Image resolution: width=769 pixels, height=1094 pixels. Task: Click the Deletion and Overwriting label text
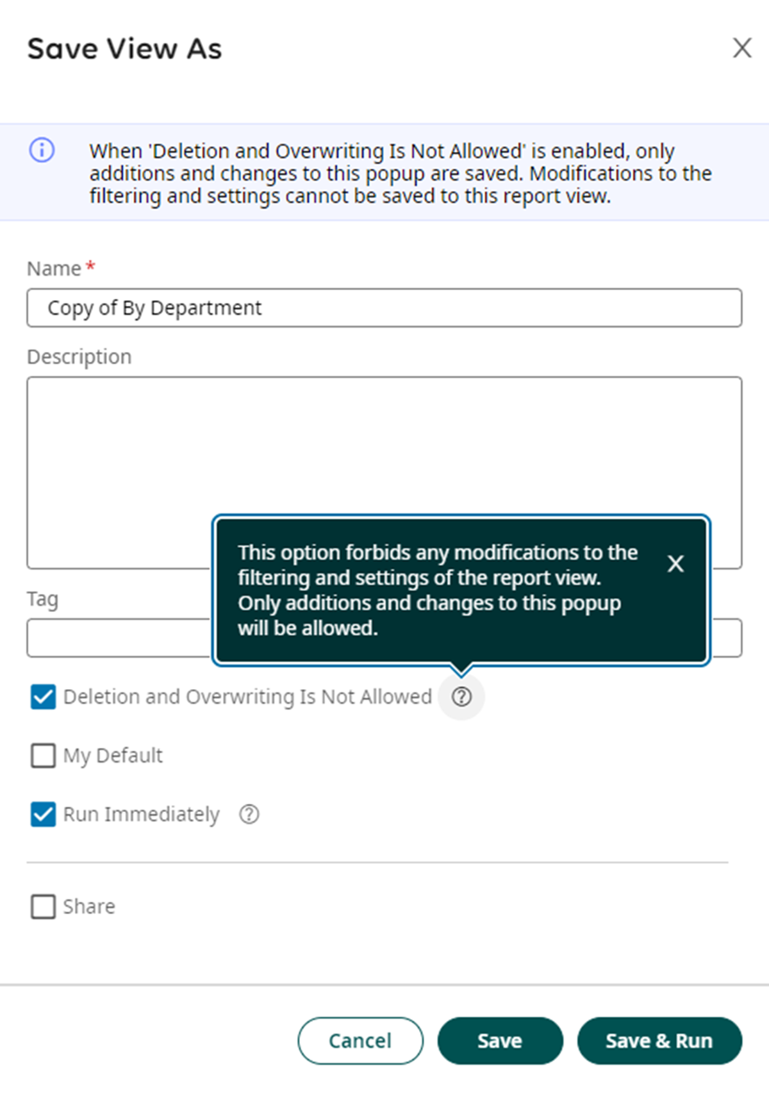[x=247, y=697]
